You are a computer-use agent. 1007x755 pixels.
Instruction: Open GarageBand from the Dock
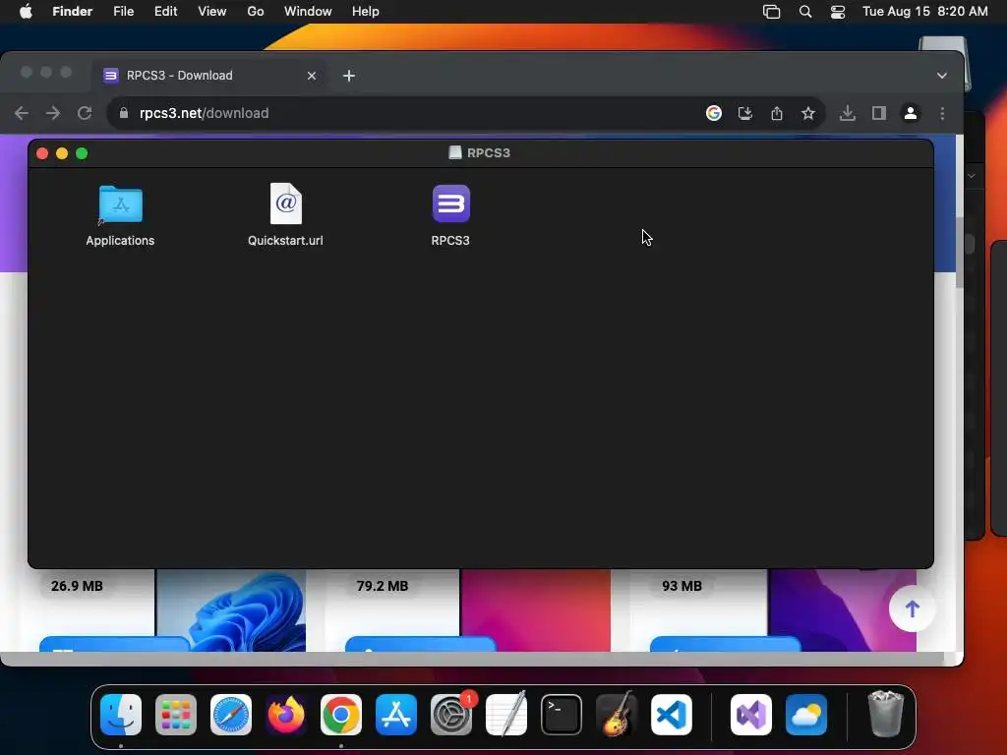pyautogui.click(x=617, y=714)
